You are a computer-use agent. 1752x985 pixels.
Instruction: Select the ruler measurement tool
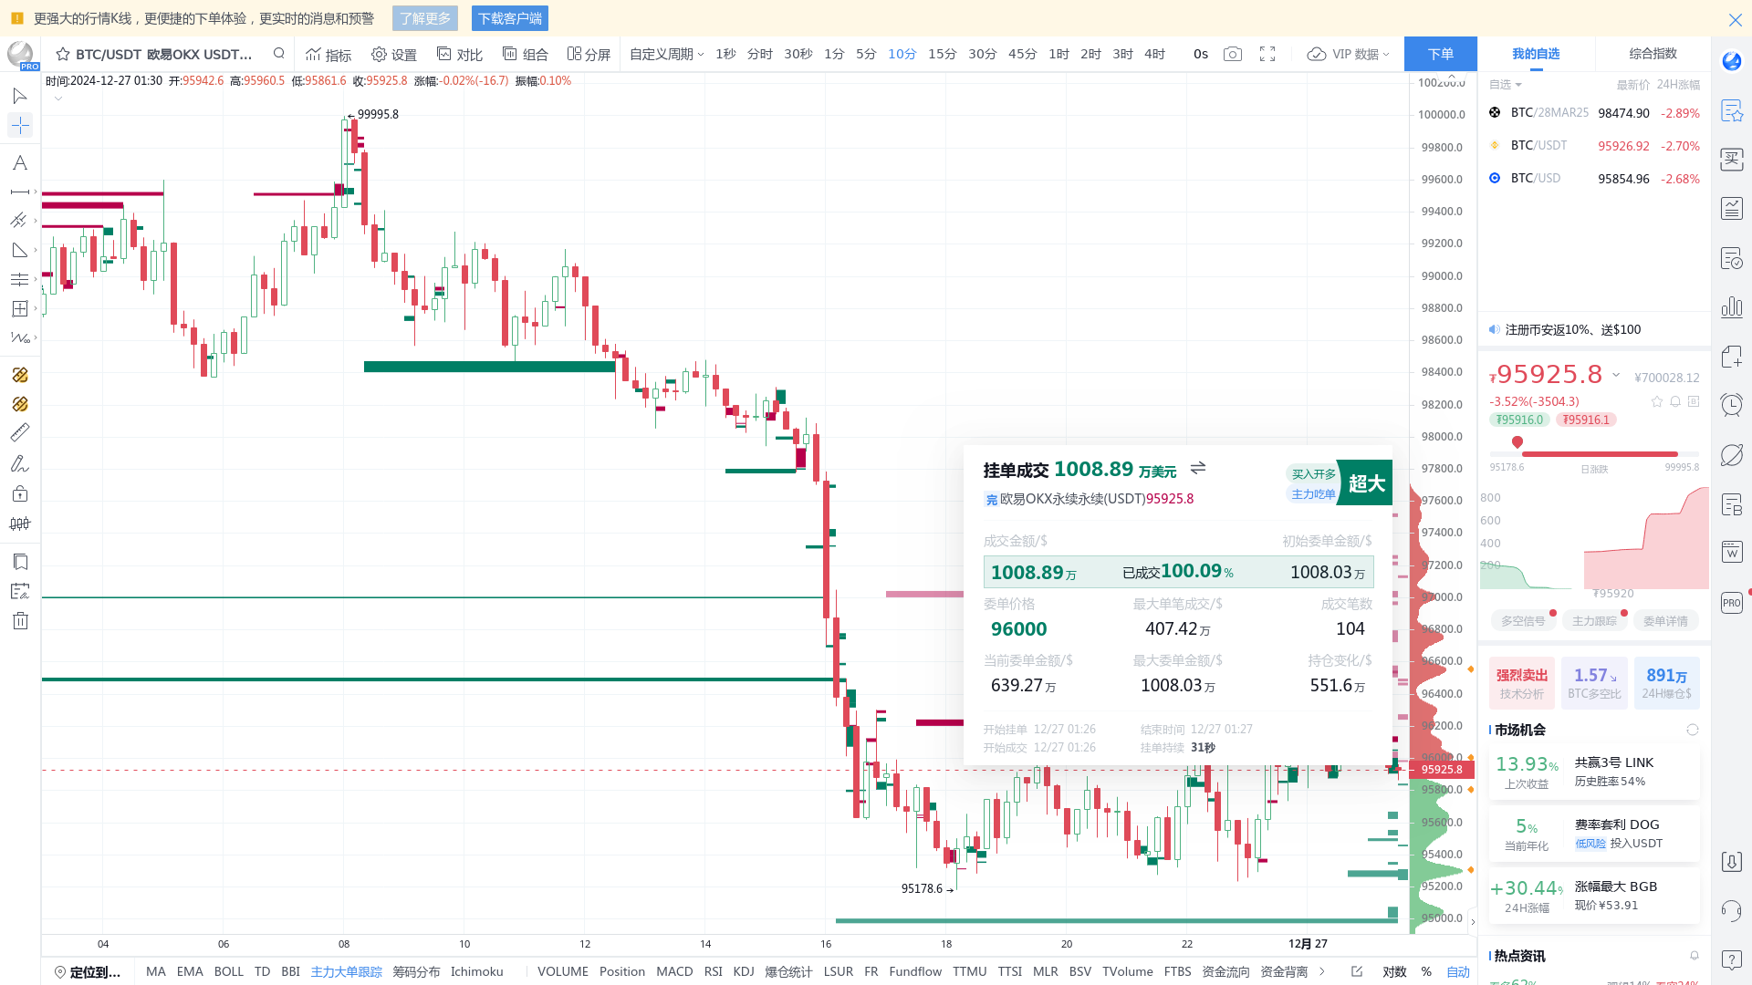point(19,432)
